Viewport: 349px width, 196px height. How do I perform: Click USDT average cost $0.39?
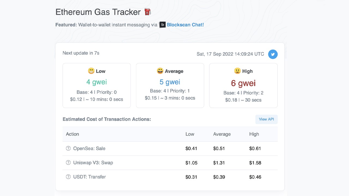click(x=219, y=177)
